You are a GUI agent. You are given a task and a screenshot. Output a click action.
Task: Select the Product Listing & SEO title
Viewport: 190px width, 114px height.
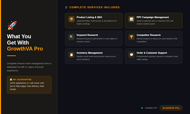[89, 17]
